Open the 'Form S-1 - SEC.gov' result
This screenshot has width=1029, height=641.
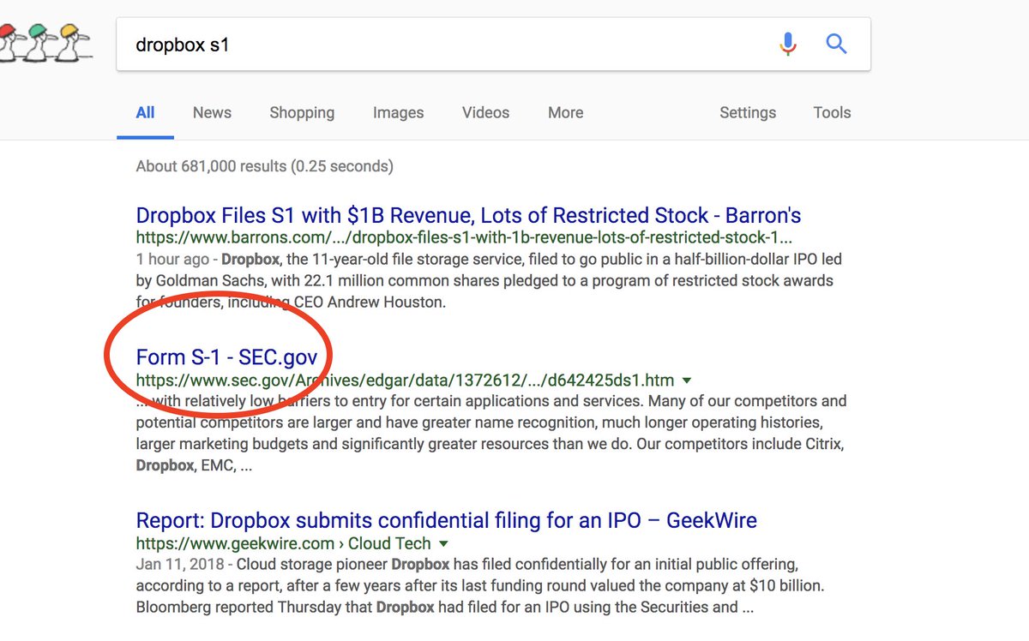pos(226,356)
